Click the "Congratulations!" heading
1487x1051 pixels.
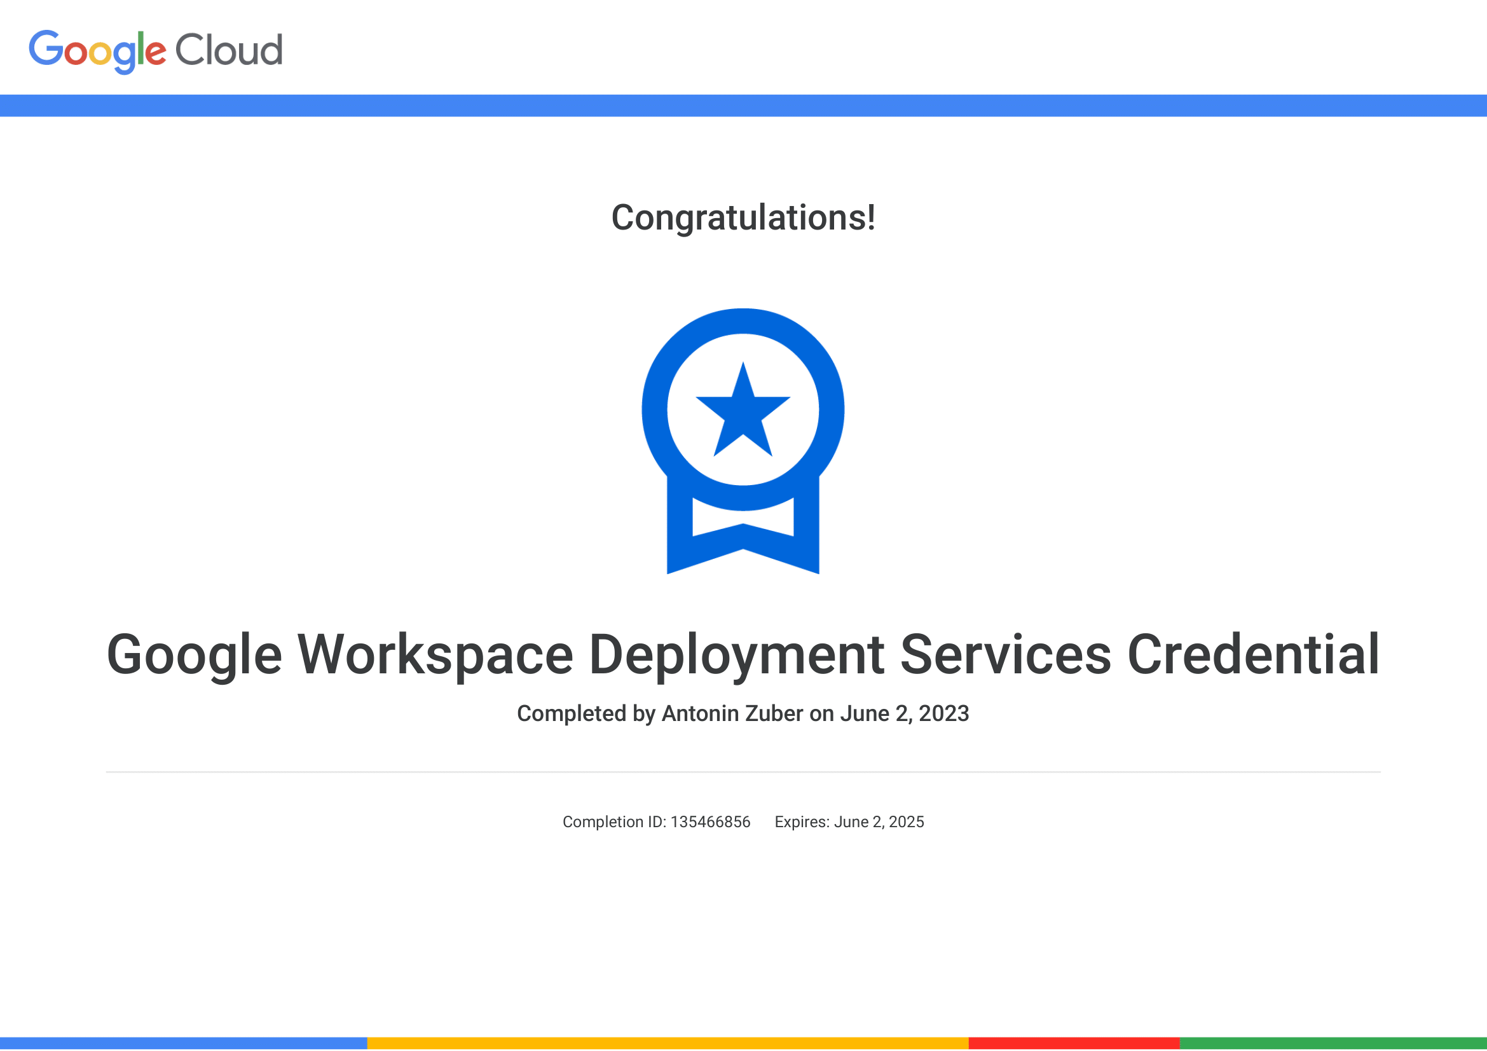744,217
